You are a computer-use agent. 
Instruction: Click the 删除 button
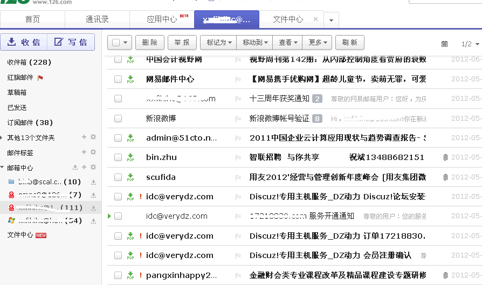[x=150, y=43]
